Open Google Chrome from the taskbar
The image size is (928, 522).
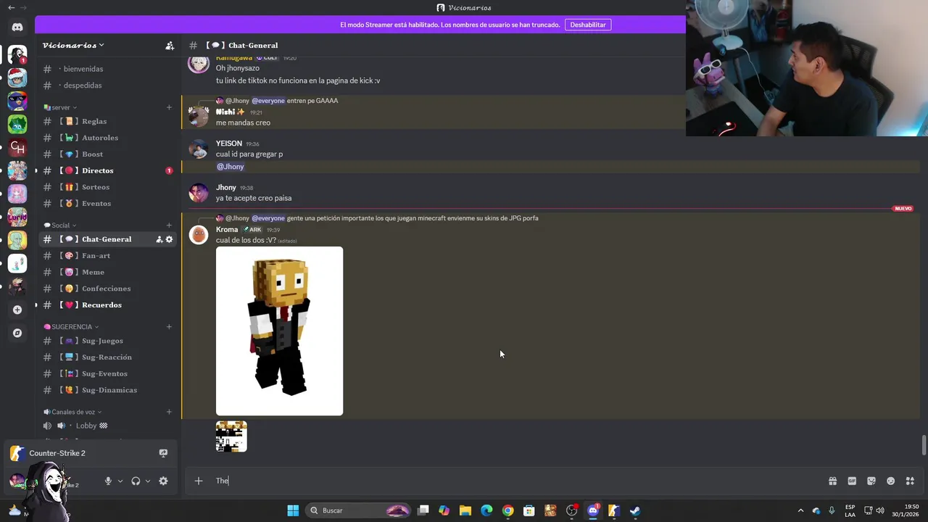point(508,510)
